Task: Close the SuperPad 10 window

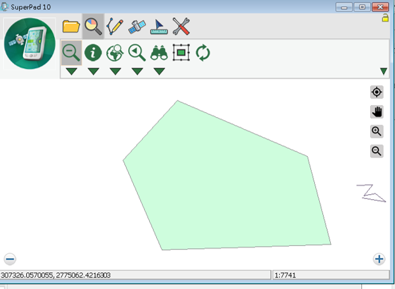Action: pos(380,7)
